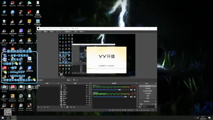Click the 退出 (Exit) button in OBS controls
Image resolution: width=213 pixels, height=120 pixels.
[148, 98]
